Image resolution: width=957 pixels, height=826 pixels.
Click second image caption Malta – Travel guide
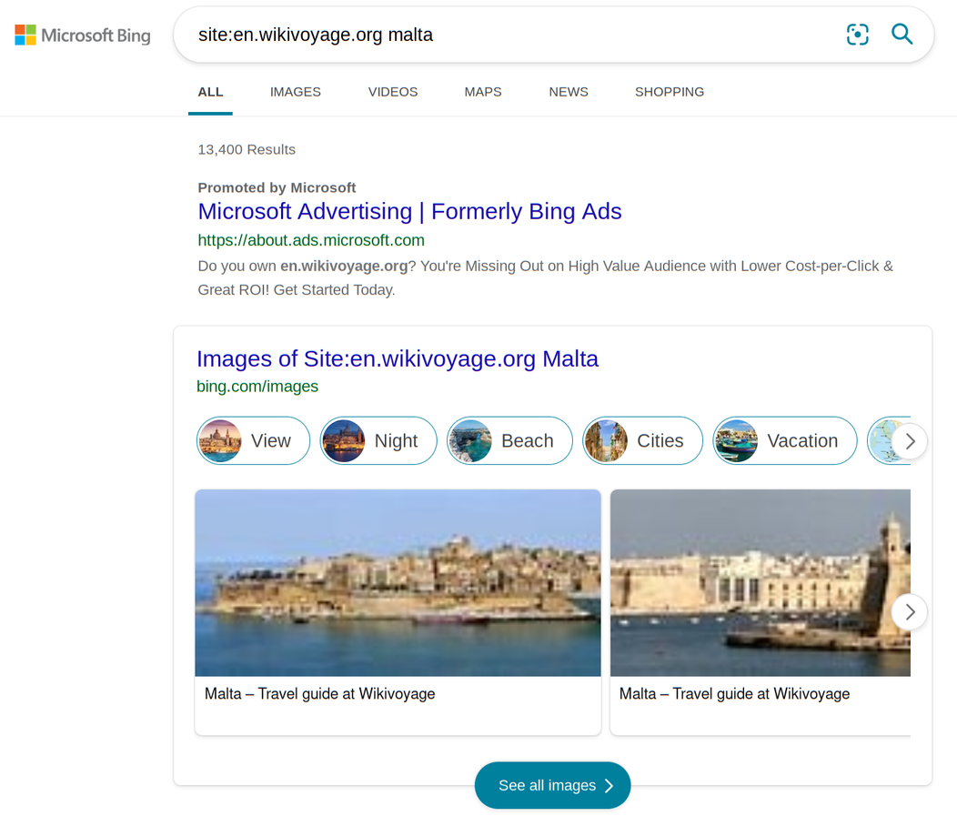point(734,694)
